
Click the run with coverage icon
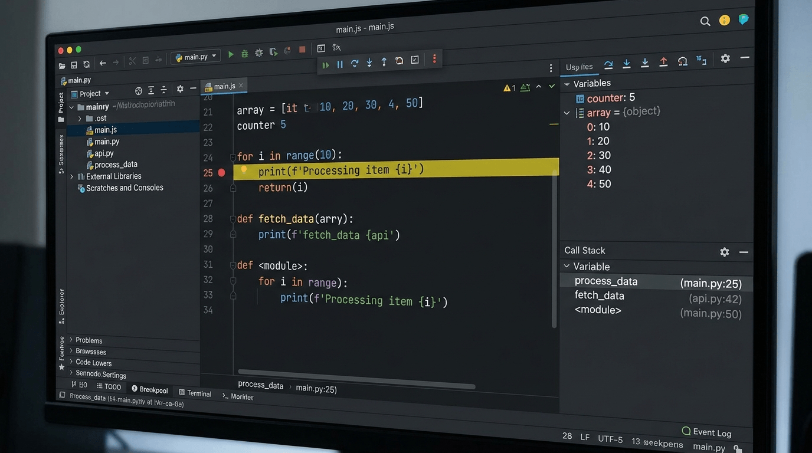pyautogui.click(x=273, y=52)
